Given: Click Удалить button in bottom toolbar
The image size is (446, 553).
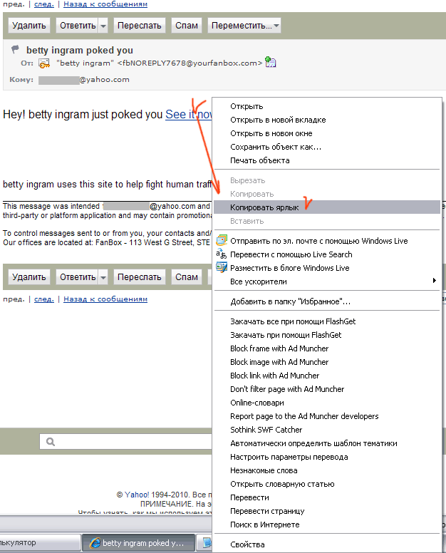Looking at the screenshot, I should point(29,277).
